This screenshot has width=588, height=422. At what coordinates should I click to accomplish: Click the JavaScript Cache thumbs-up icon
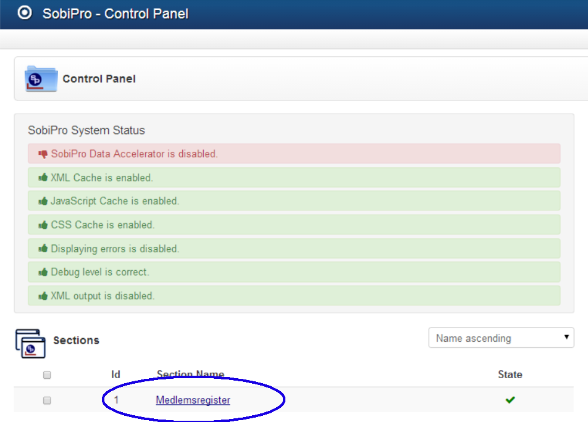tap(43, 201)
